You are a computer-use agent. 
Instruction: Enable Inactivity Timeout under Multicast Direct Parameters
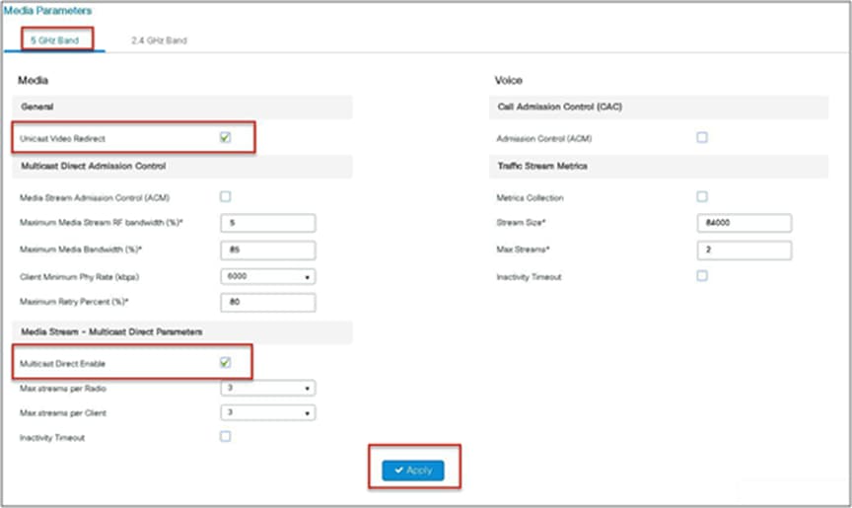tap(225, 436)
